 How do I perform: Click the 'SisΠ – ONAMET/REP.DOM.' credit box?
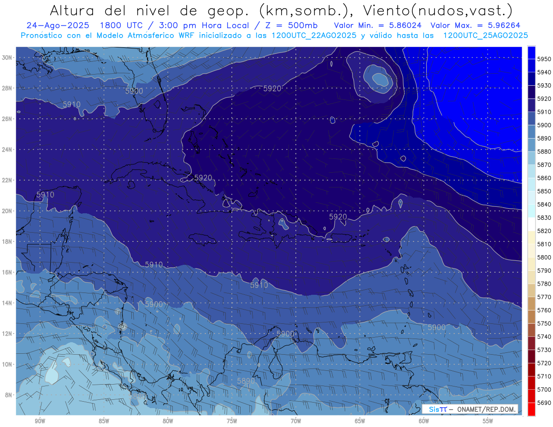pos(470,409)
